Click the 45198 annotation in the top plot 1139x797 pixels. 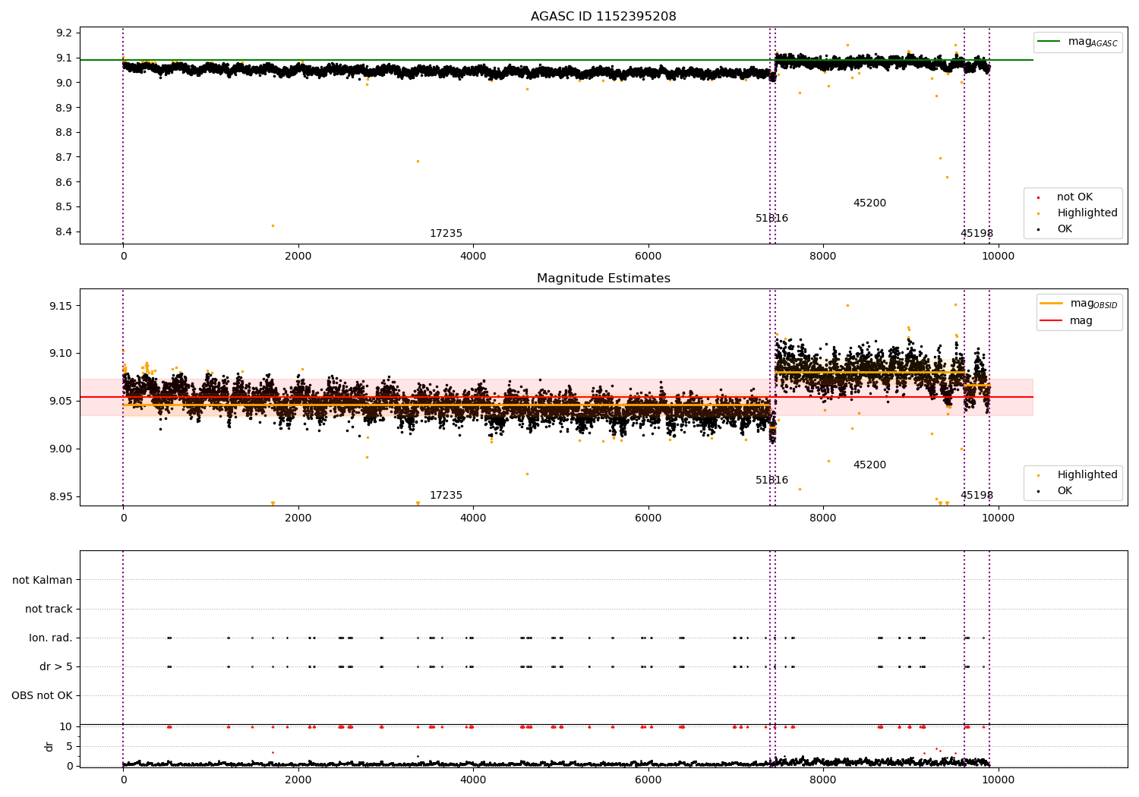pos(977,234)
